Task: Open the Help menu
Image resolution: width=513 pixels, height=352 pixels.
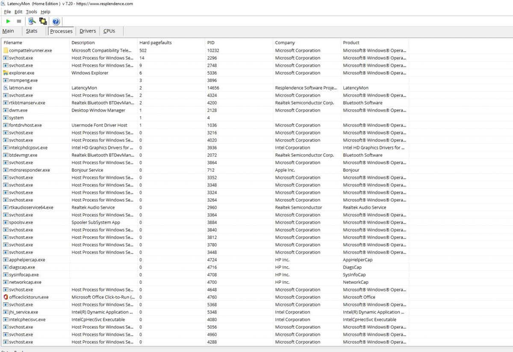Action: tap(45, 12)
